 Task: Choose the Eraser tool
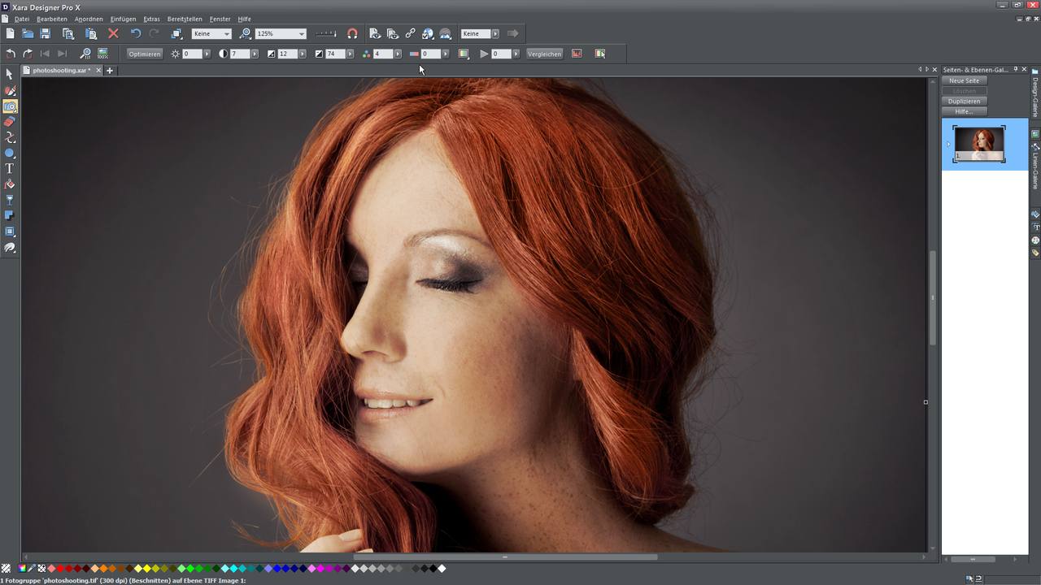tap(10, 122)
